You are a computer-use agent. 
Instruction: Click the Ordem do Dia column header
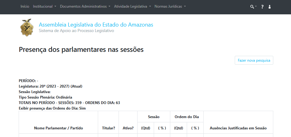[187, 117]
